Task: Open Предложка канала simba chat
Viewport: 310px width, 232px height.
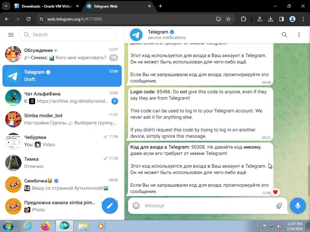Action: click(x=62, y=206)
